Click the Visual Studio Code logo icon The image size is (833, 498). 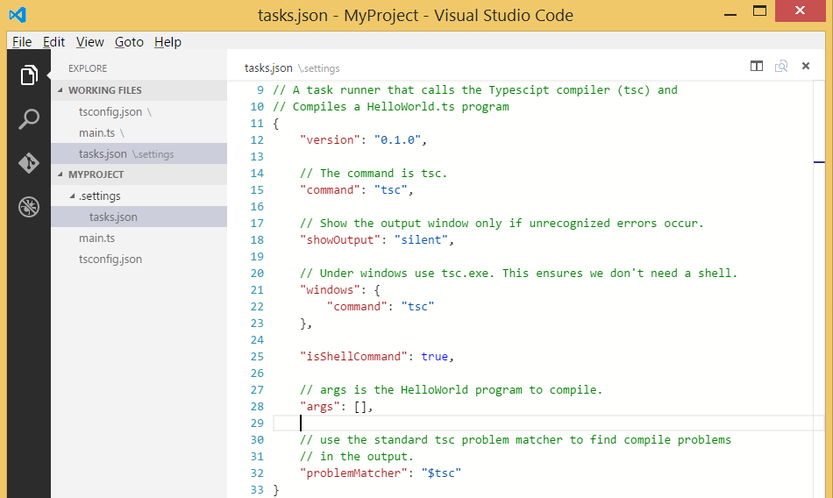click(18, 14)
